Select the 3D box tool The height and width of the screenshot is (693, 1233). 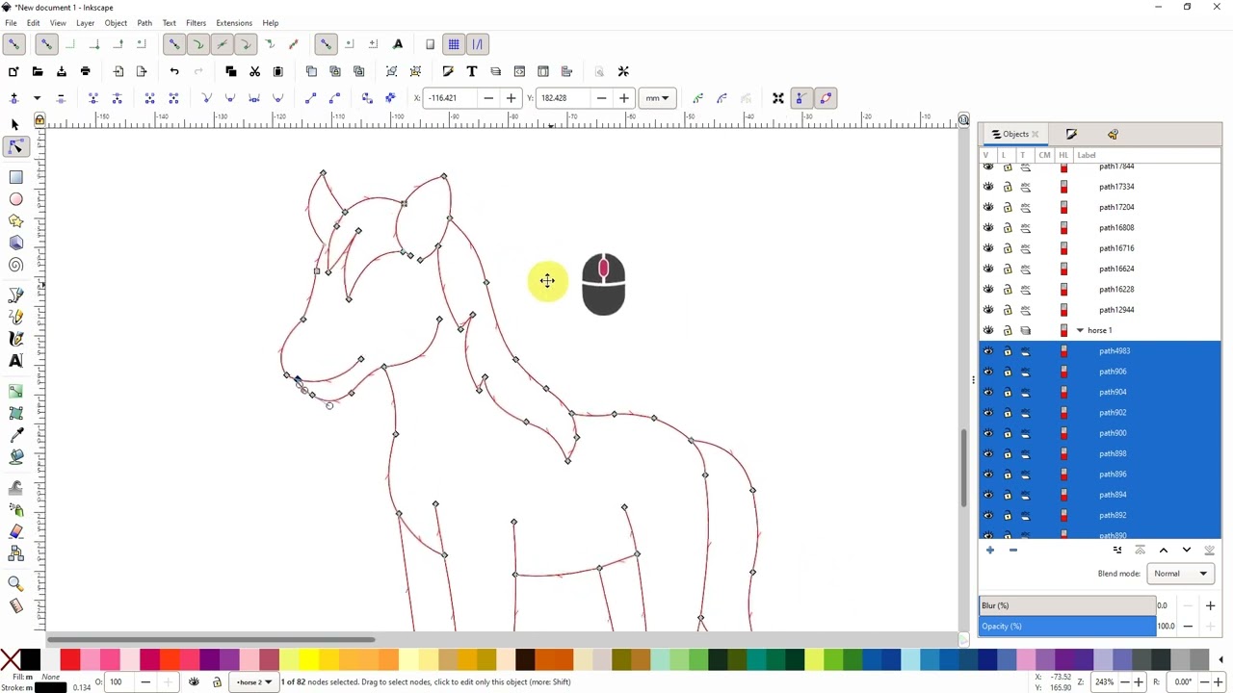click(15, 244)
